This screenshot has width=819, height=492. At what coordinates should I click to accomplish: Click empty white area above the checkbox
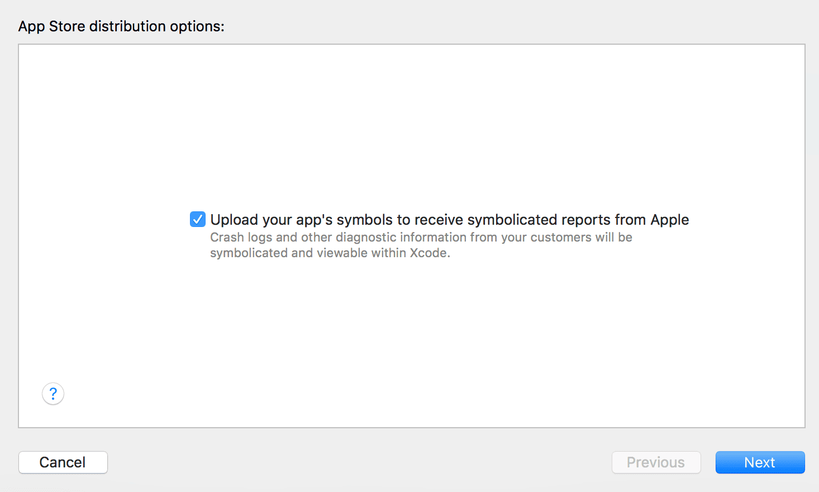412,123
